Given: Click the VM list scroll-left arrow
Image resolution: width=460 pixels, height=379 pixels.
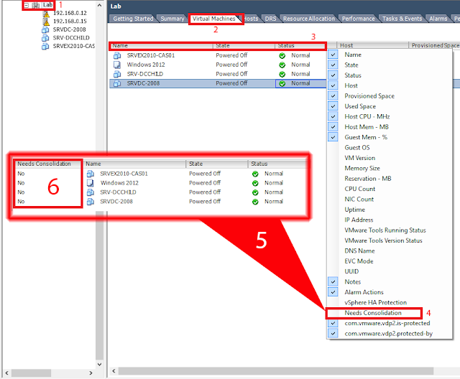Looking at the screenshot, I should [x=114, y=371].
